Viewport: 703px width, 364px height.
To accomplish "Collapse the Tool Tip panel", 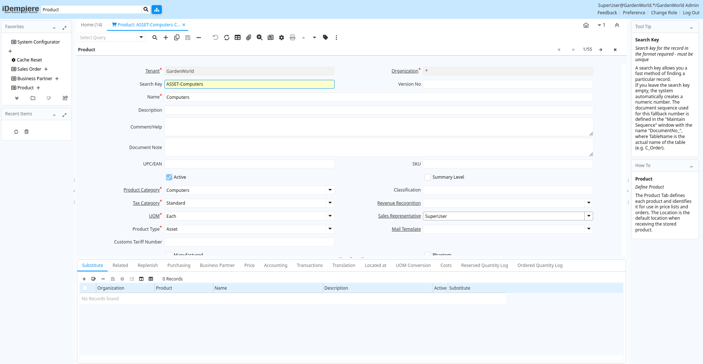I will click(691, 27).
